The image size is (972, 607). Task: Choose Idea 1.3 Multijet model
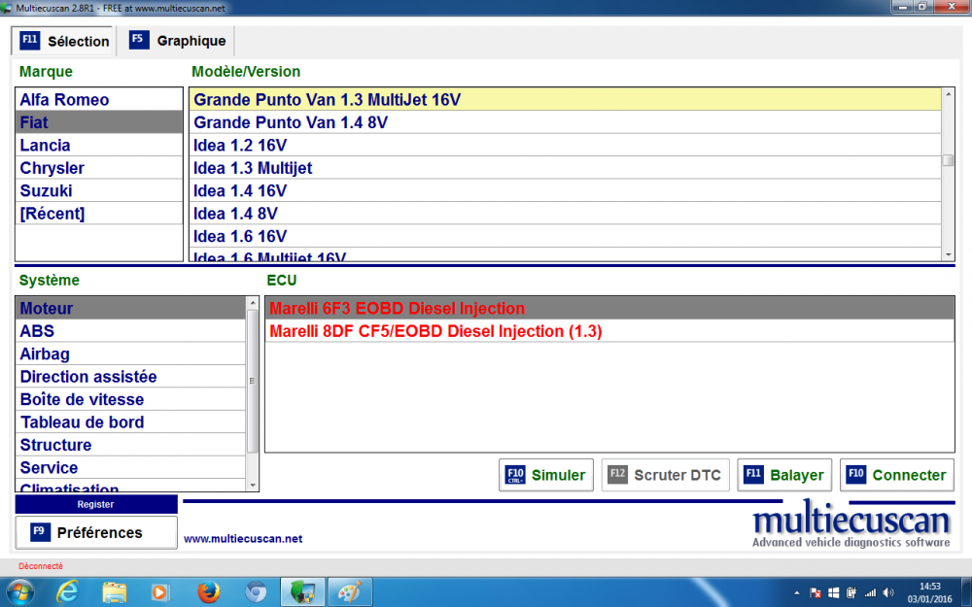pyautogui.click(x=566, y=168)
